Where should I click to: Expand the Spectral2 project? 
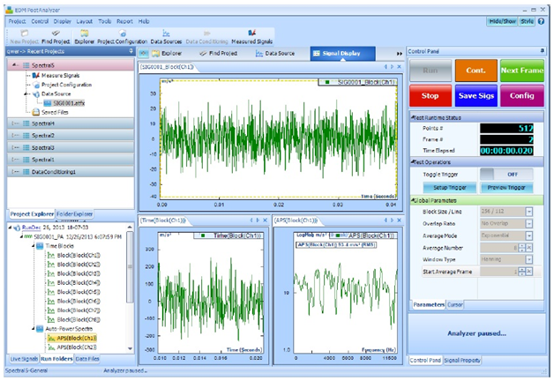(15, 136)
